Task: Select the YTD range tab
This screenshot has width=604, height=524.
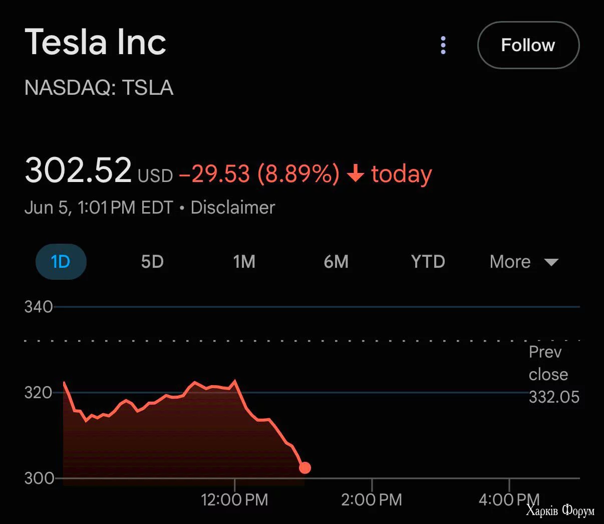Action: pyautogui.click(x=428, y=262)
